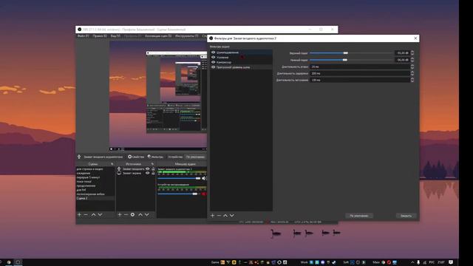Move the selected source down
Screen dimensions: 473x266
pyautogui.click(x=146, y=214)
